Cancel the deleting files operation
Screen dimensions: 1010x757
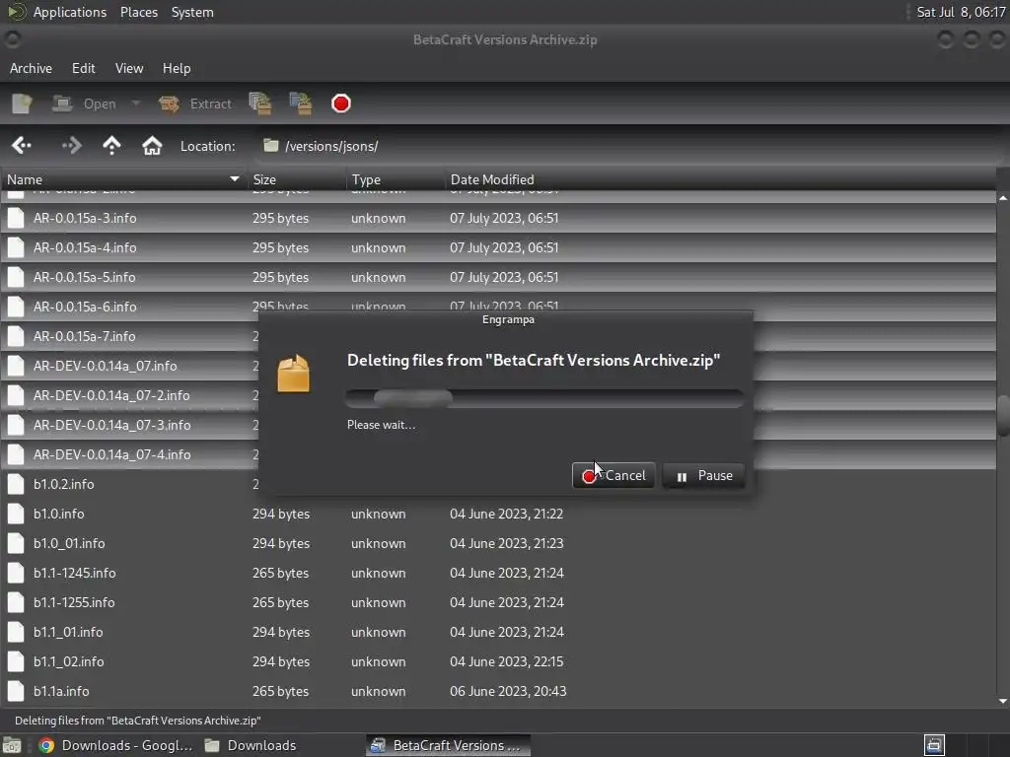point(613,476)
